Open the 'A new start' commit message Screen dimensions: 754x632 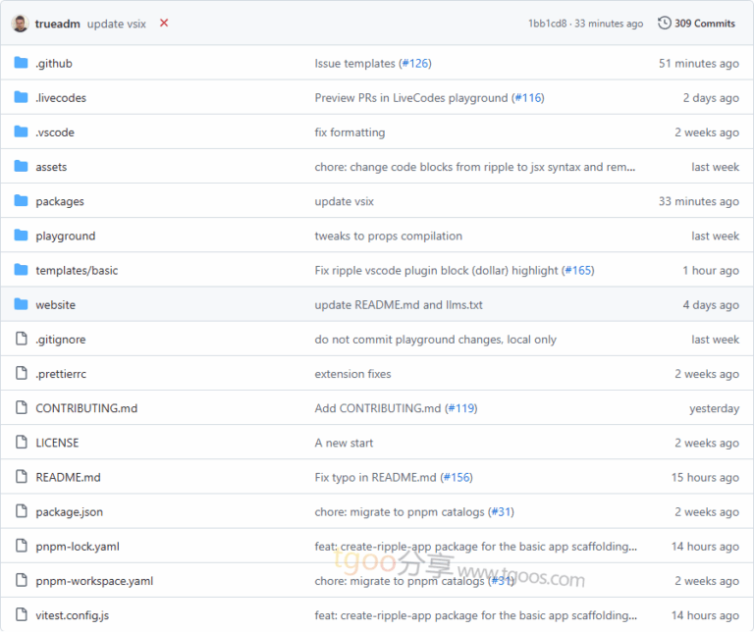[x=344, y=444]
